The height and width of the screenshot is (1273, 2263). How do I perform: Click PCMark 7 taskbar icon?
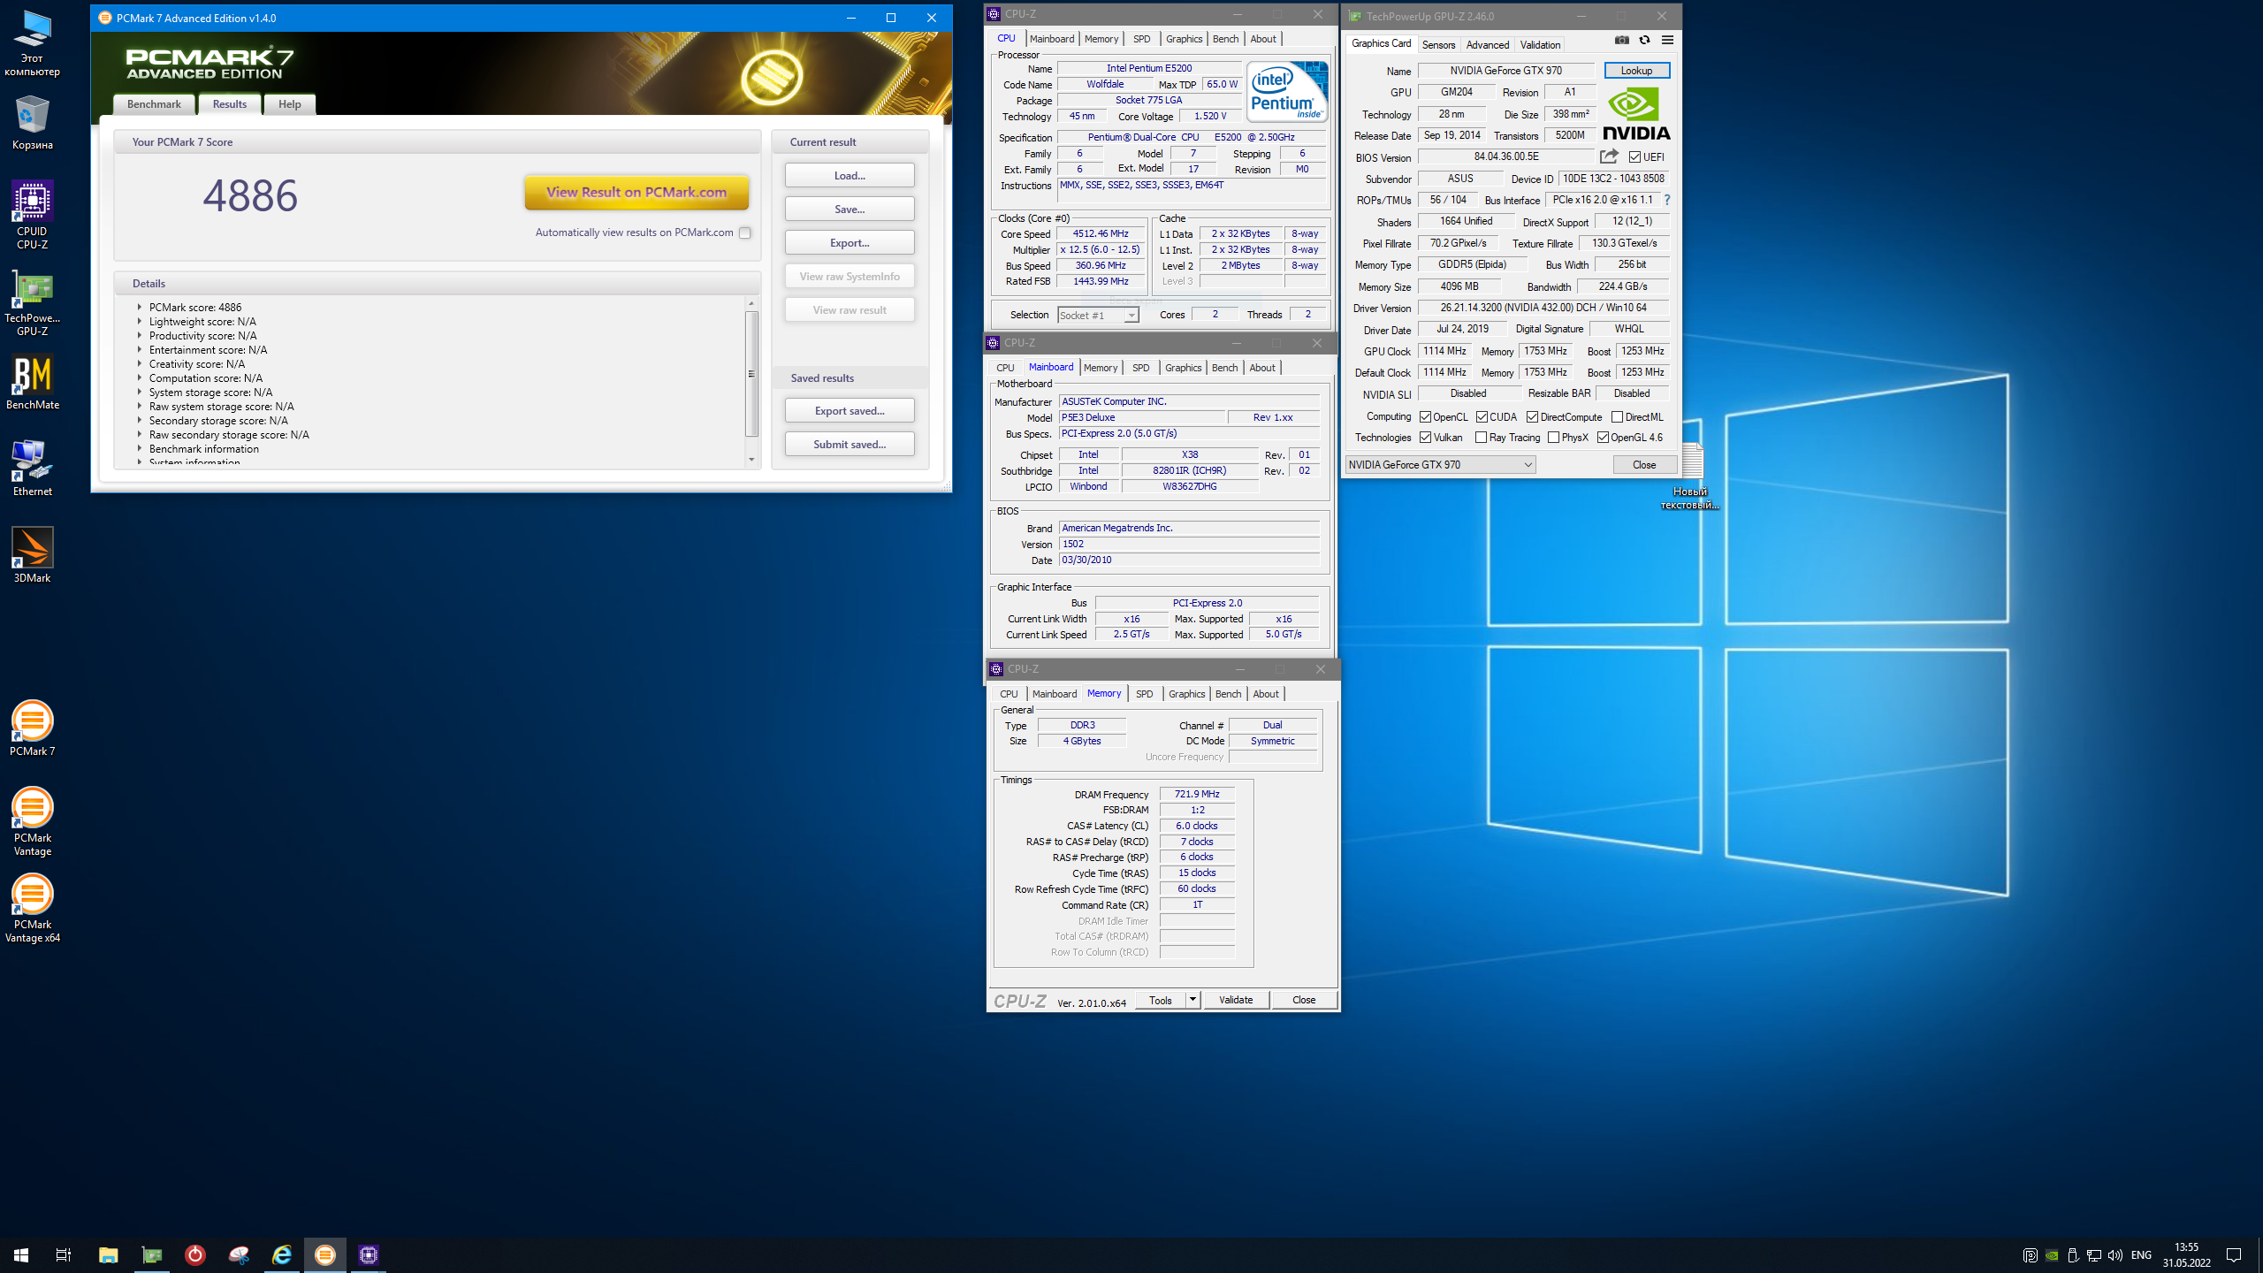point(325,1254)
